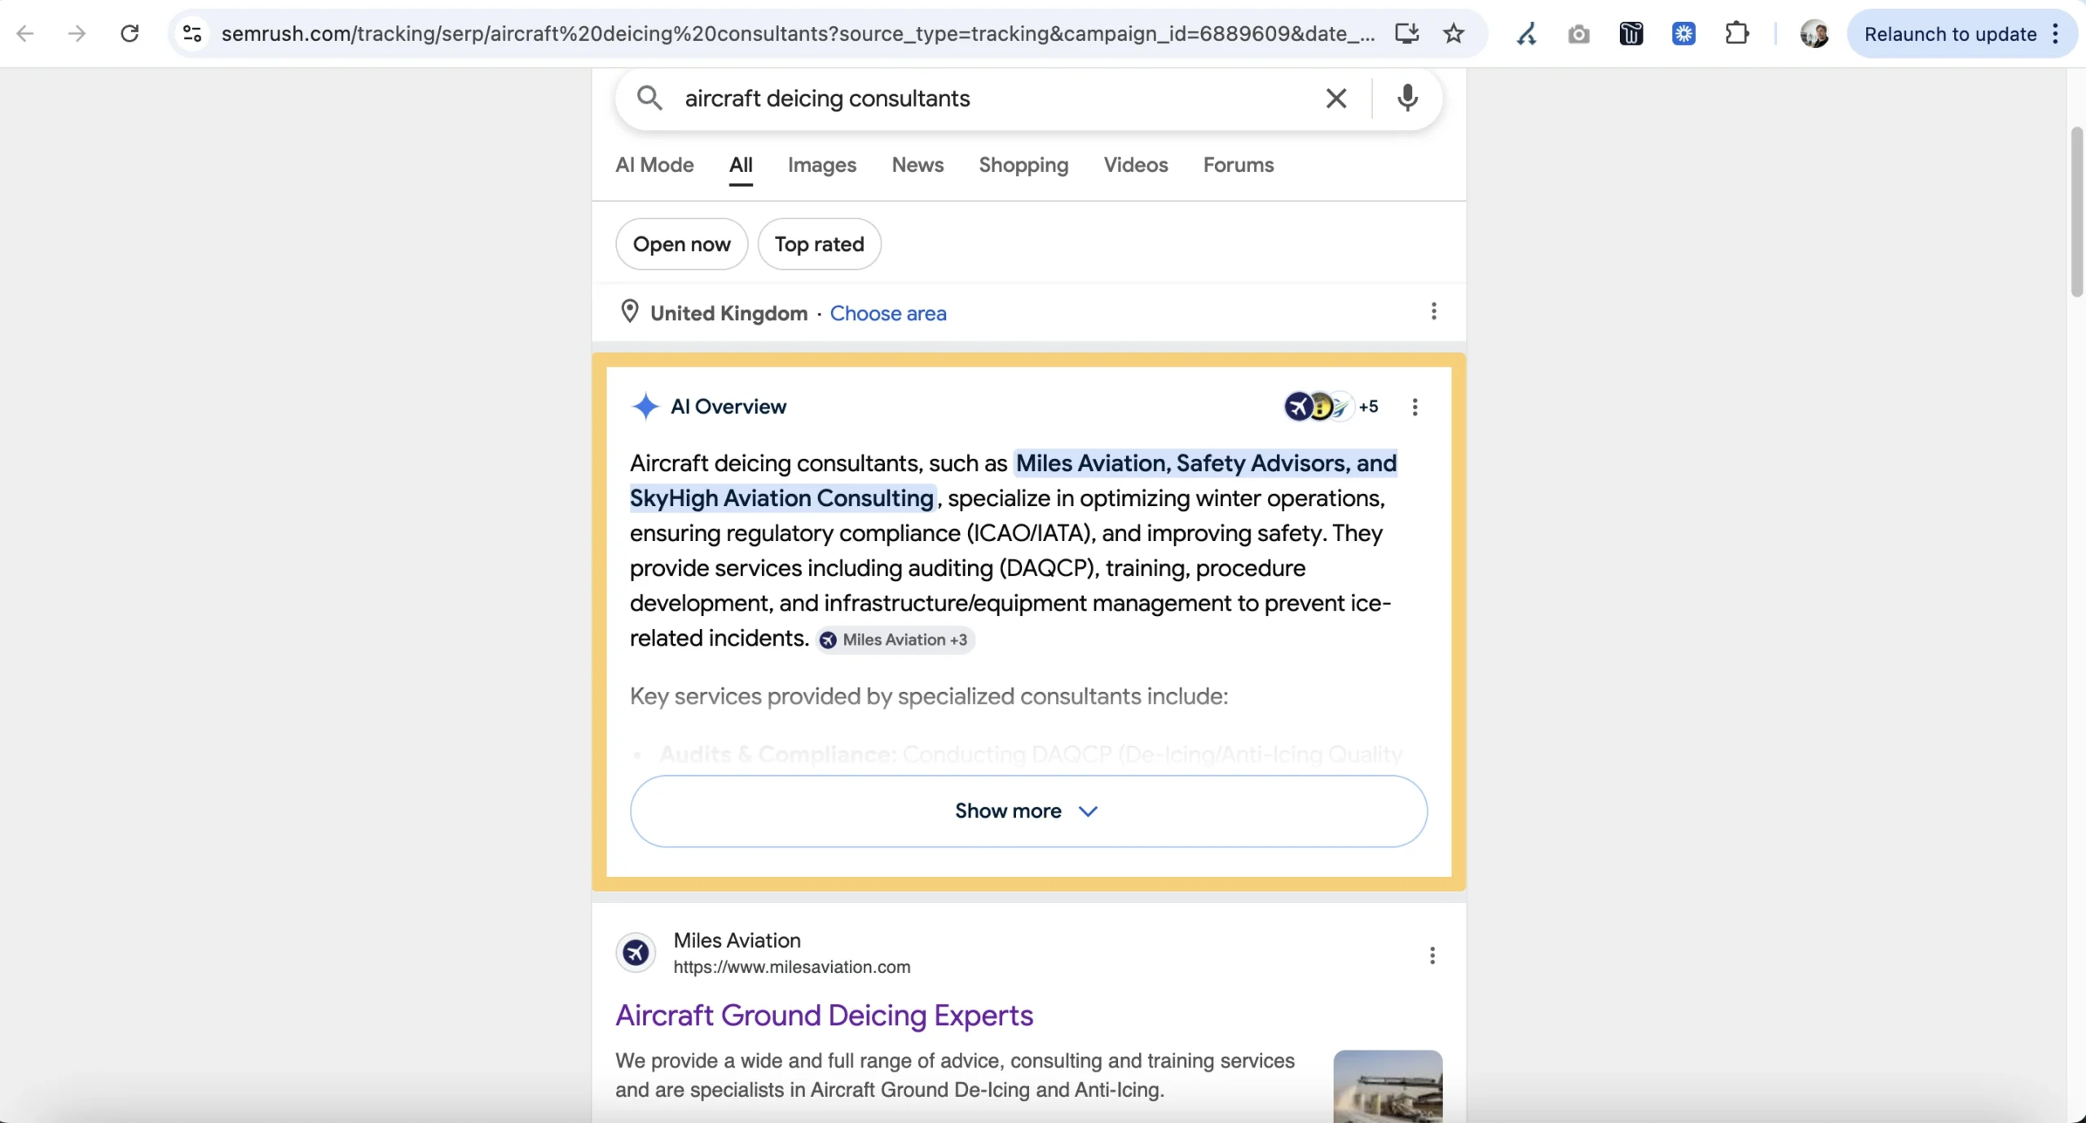Switch to the Images tab
2086x1123 pixels.
[821, 165]
